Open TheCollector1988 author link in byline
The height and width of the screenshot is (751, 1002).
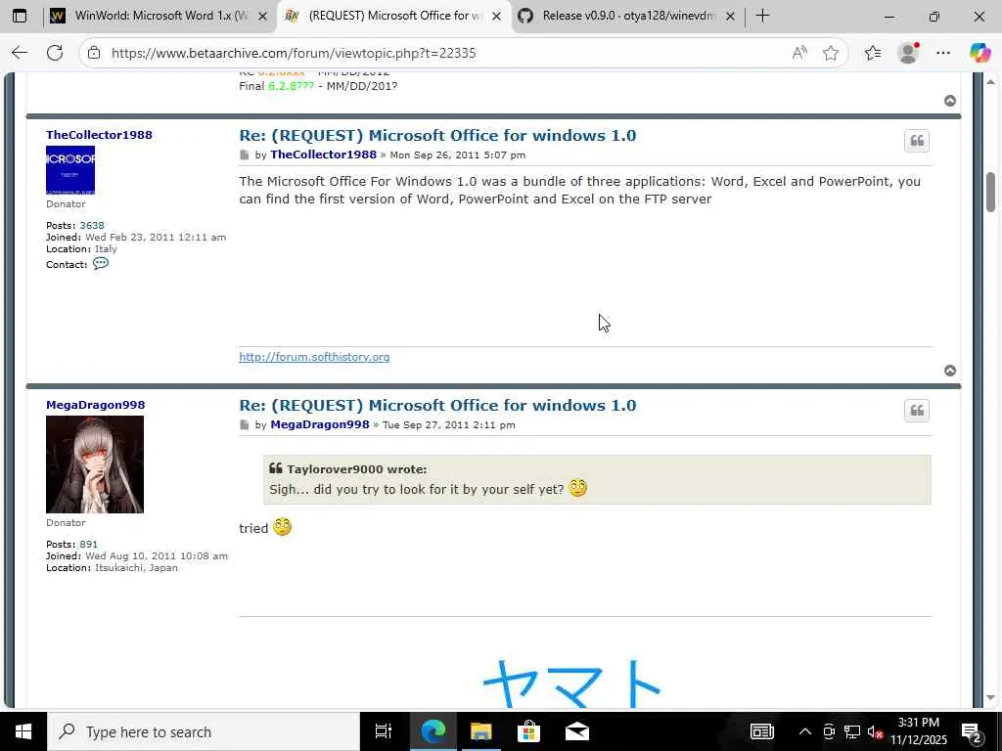pyautogui.click(x=323, y=155)
